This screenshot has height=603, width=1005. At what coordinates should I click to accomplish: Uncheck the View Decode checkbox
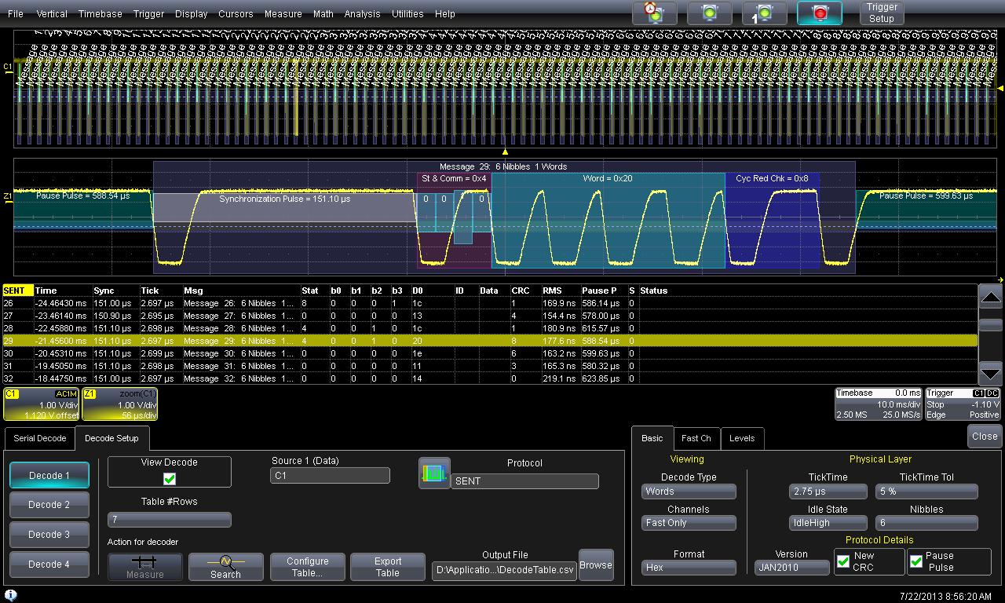[170, 478]
